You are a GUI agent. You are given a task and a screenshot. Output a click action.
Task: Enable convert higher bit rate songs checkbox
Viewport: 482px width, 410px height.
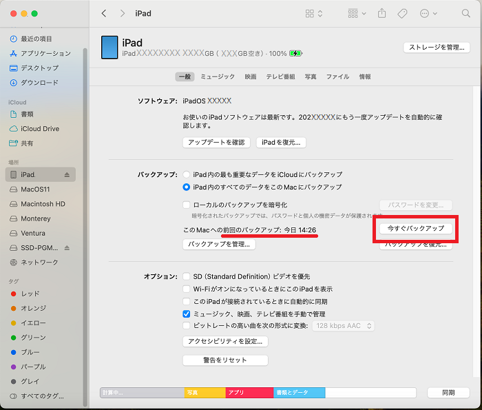point(187,326)
